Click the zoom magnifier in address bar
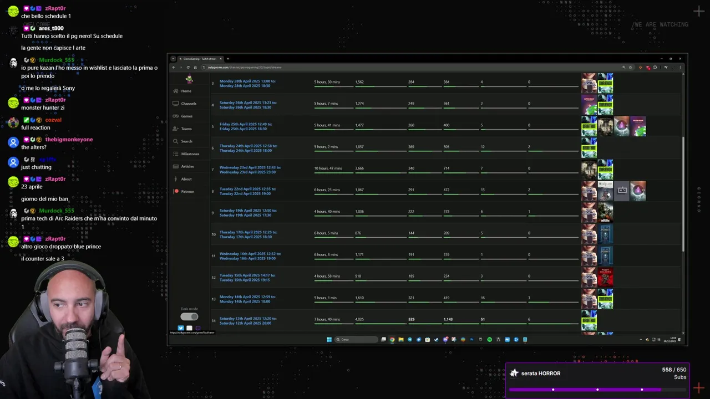Screen dimensions: 710x399 click(624, 67)
